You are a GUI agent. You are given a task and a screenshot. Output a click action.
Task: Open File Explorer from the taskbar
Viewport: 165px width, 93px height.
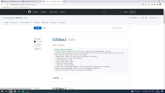15,91
